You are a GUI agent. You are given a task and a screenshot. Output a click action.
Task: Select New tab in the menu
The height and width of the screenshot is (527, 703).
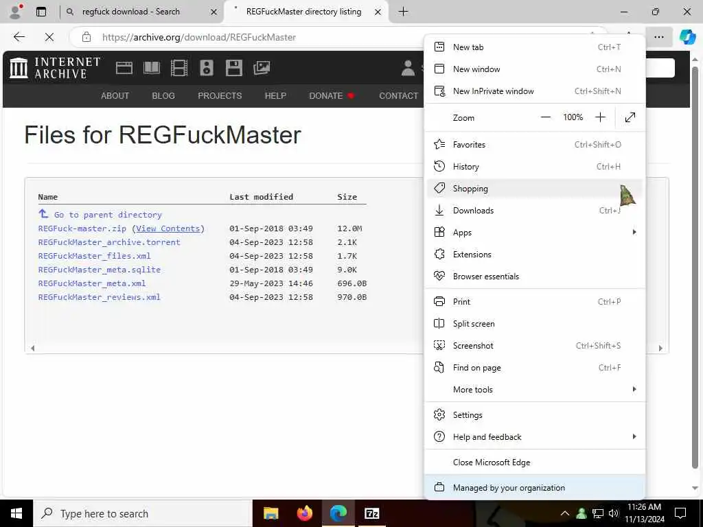[534, 47]
